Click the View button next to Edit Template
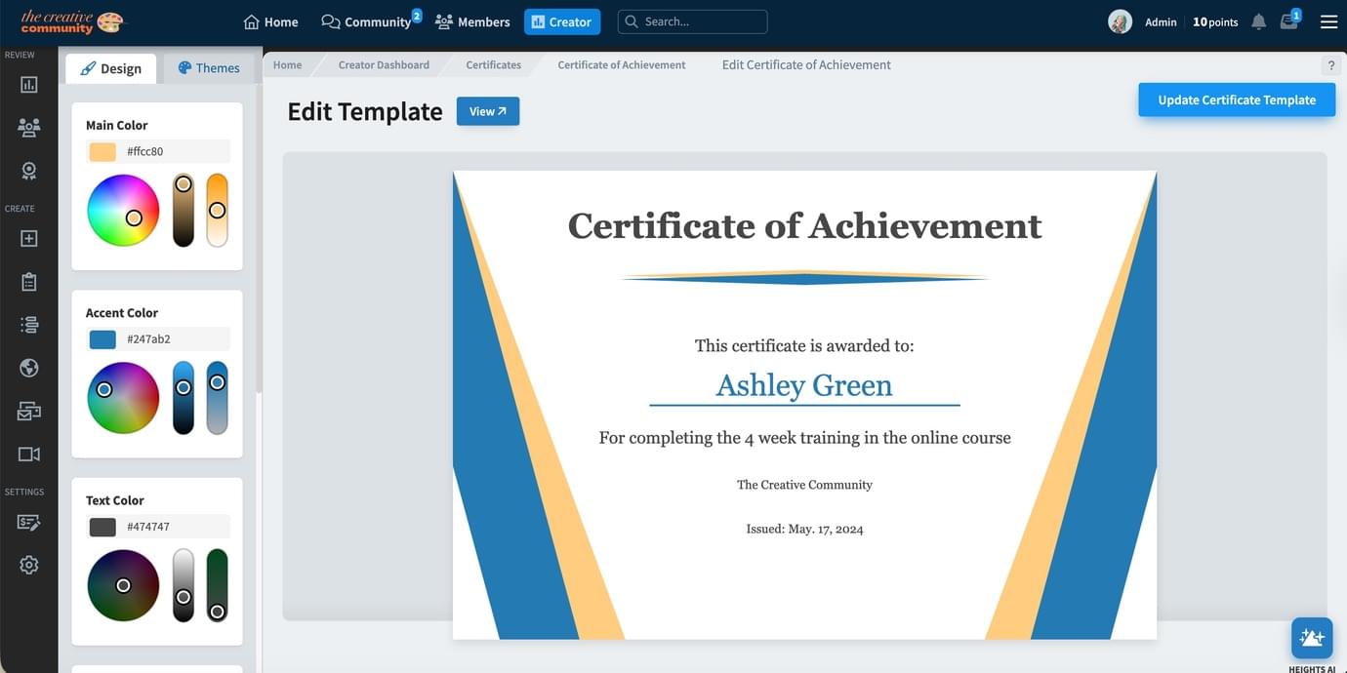Screen dimensions: 1347x673 click(x=488, y=111)
